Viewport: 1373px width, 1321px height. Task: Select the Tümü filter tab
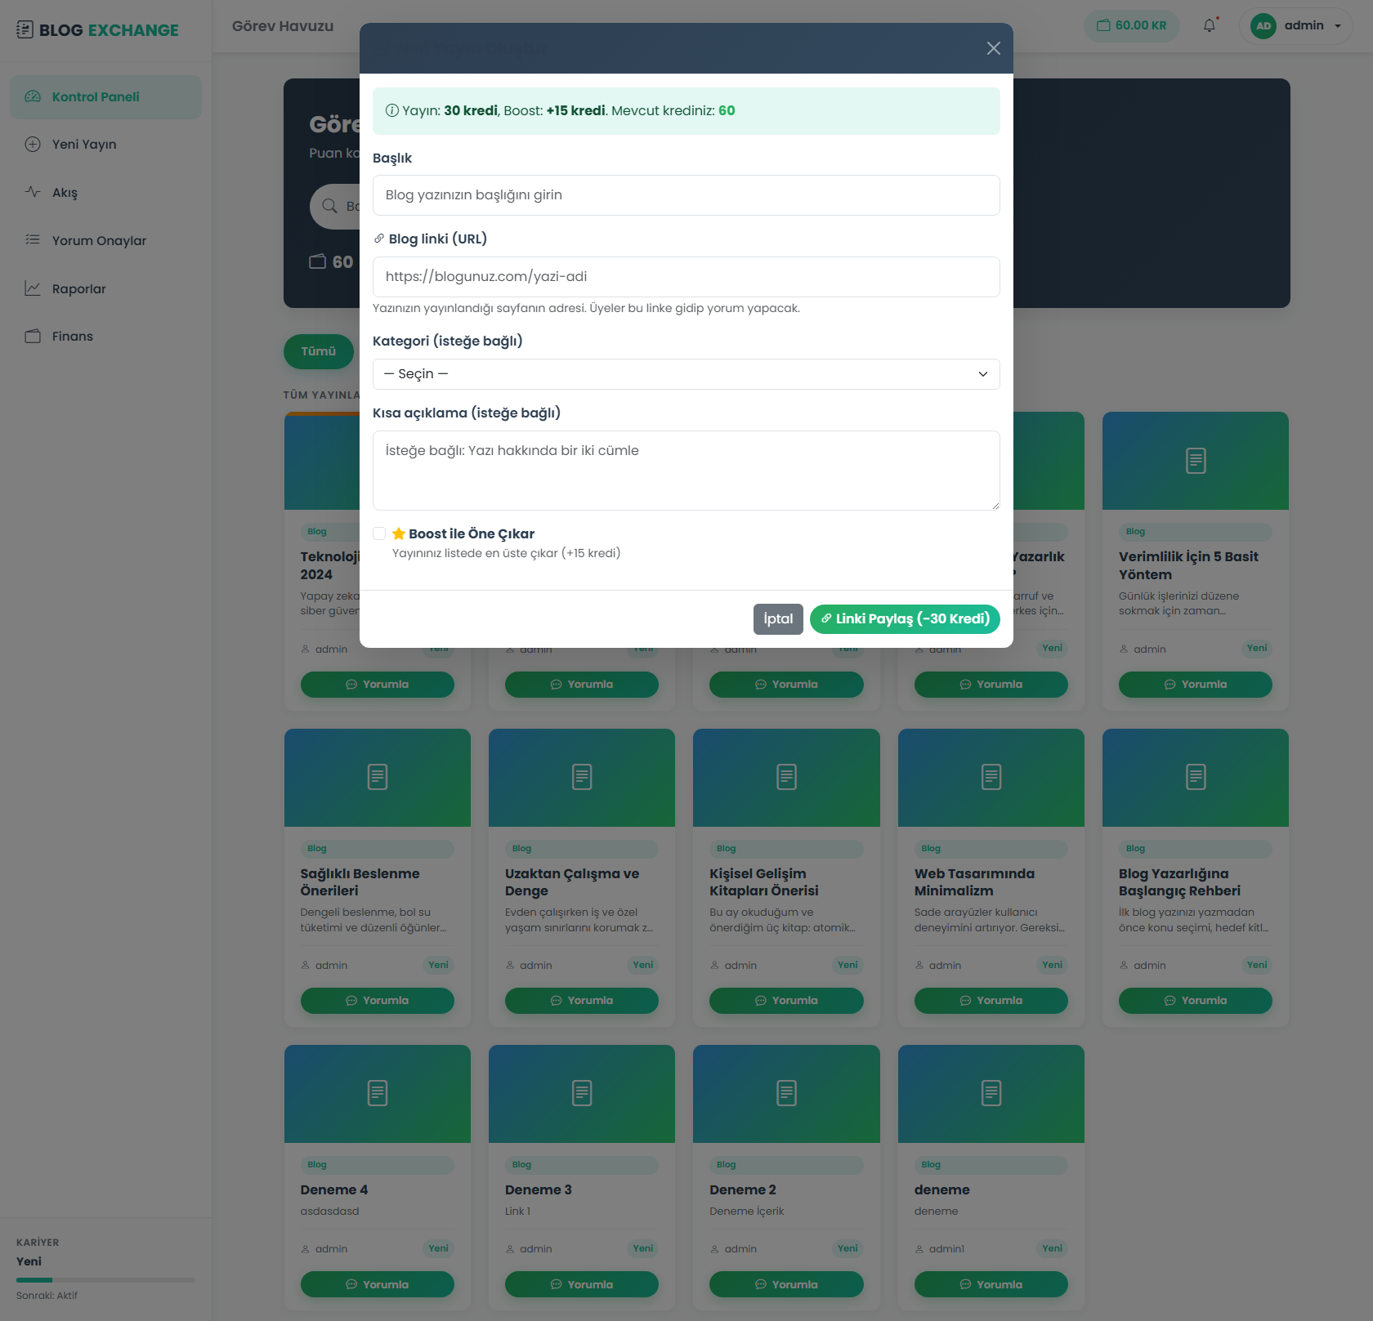pyautogui.click(x=318, y=351)
